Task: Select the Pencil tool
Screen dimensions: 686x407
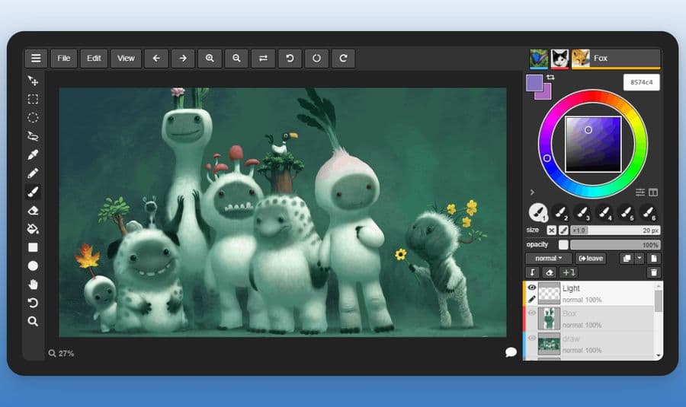Action: click(33, 173)
